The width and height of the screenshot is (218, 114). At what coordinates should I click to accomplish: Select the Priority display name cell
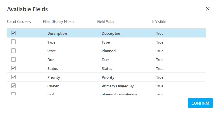53,77
